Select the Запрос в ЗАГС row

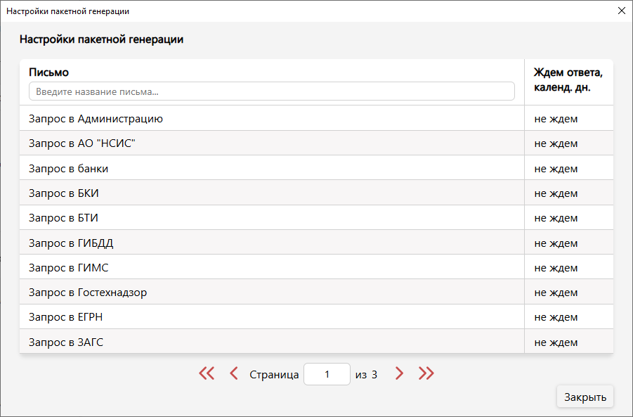tap(66, 342)
